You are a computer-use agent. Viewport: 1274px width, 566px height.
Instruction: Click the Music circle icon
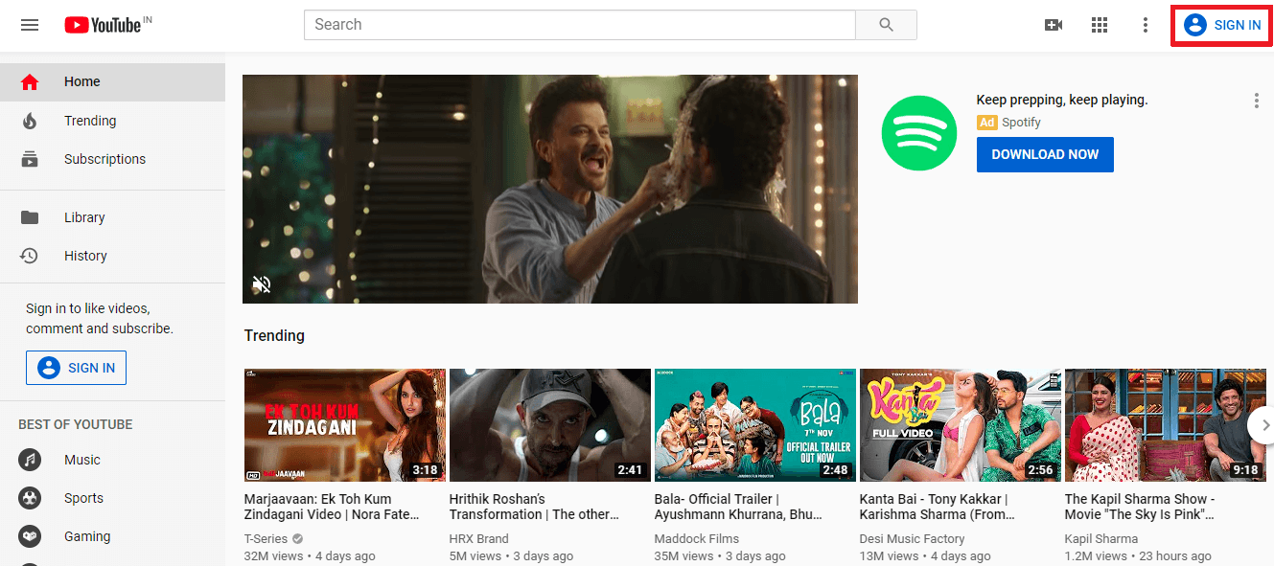coord(30,460)
